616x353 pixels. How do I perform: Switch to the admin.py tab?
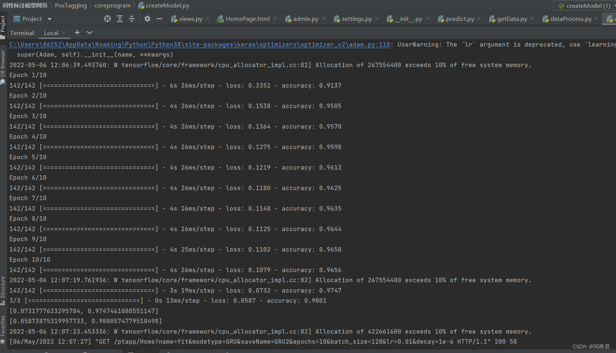tap(302, 19)
